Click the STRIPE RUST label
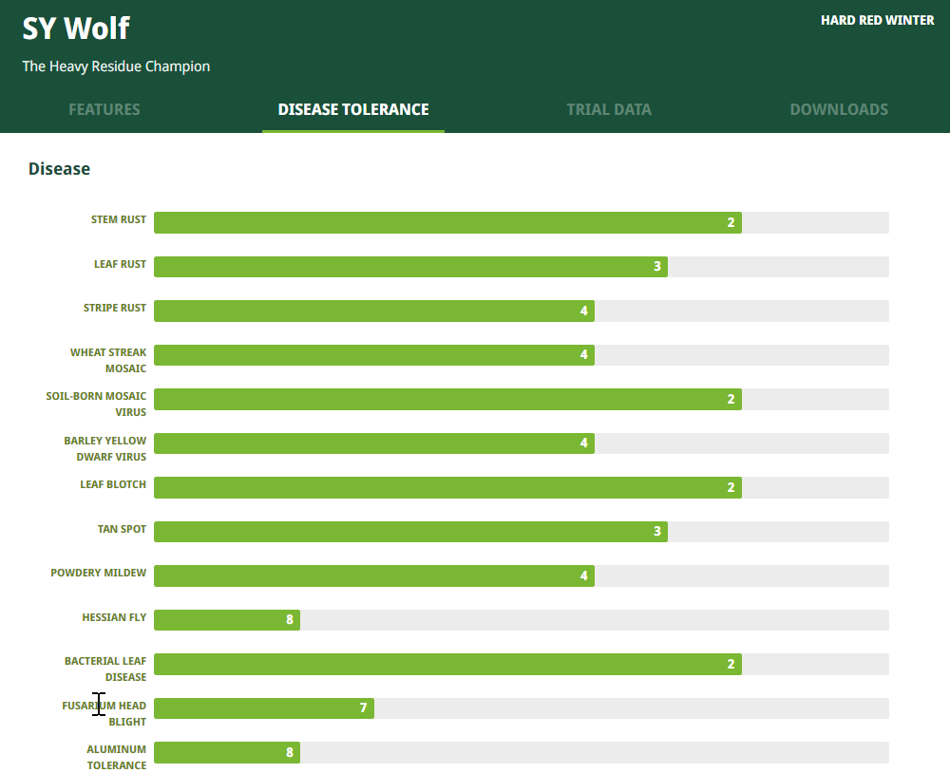The height and width of the screenshot is (773, 950). coord(115,308)
